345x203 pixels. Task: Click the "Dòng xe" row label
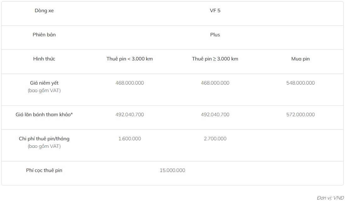tap(44, 11)
